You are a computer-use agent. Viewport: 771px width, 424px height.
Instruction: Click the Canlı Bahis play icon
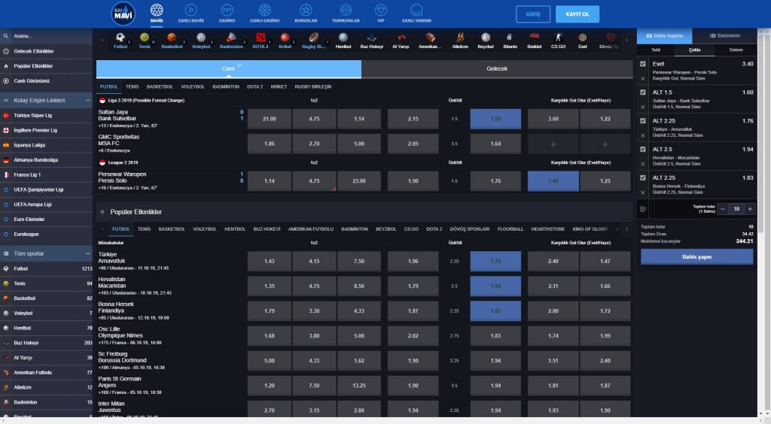click(x=191, y=11)
